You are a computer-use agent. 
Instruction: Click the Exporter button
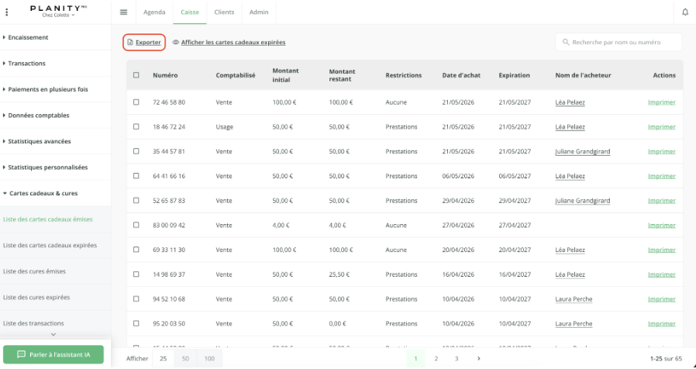pyautogui.click(x=144, y=42)
